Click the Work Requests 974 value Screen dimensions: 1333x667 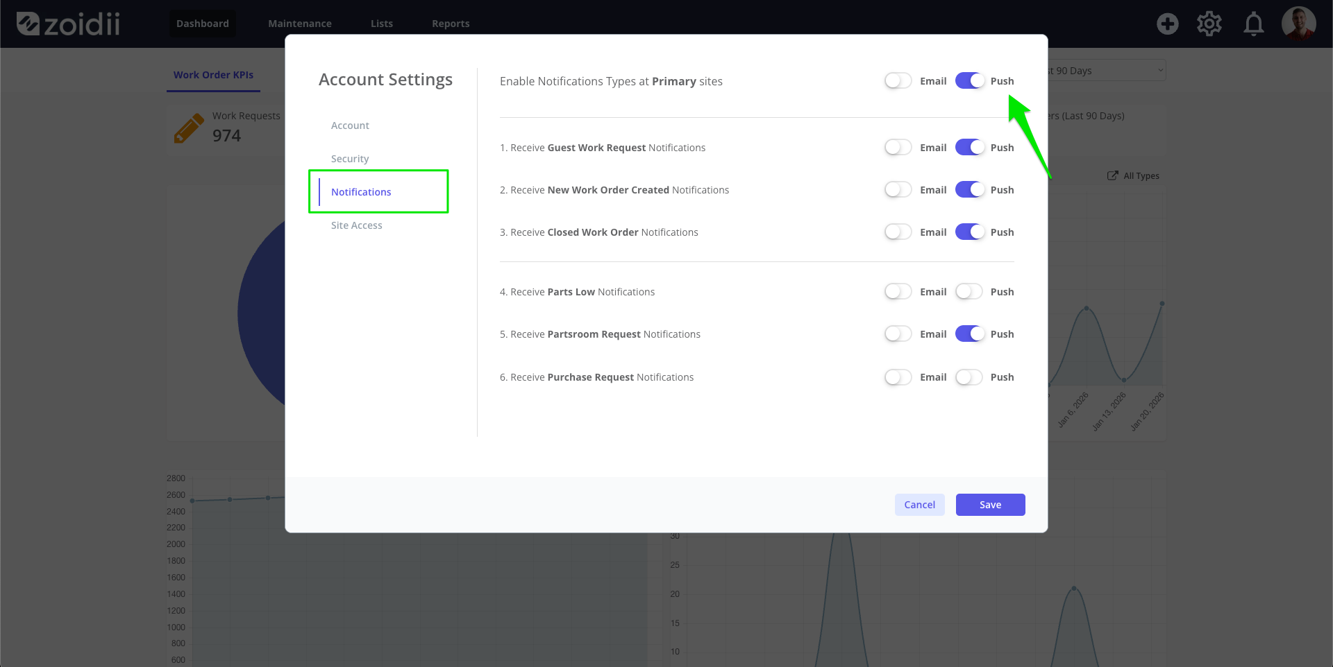tap(226, 136)
